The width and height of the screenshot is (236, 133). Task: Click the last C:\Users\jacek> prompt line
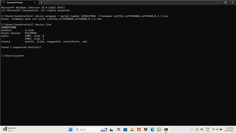12,56
